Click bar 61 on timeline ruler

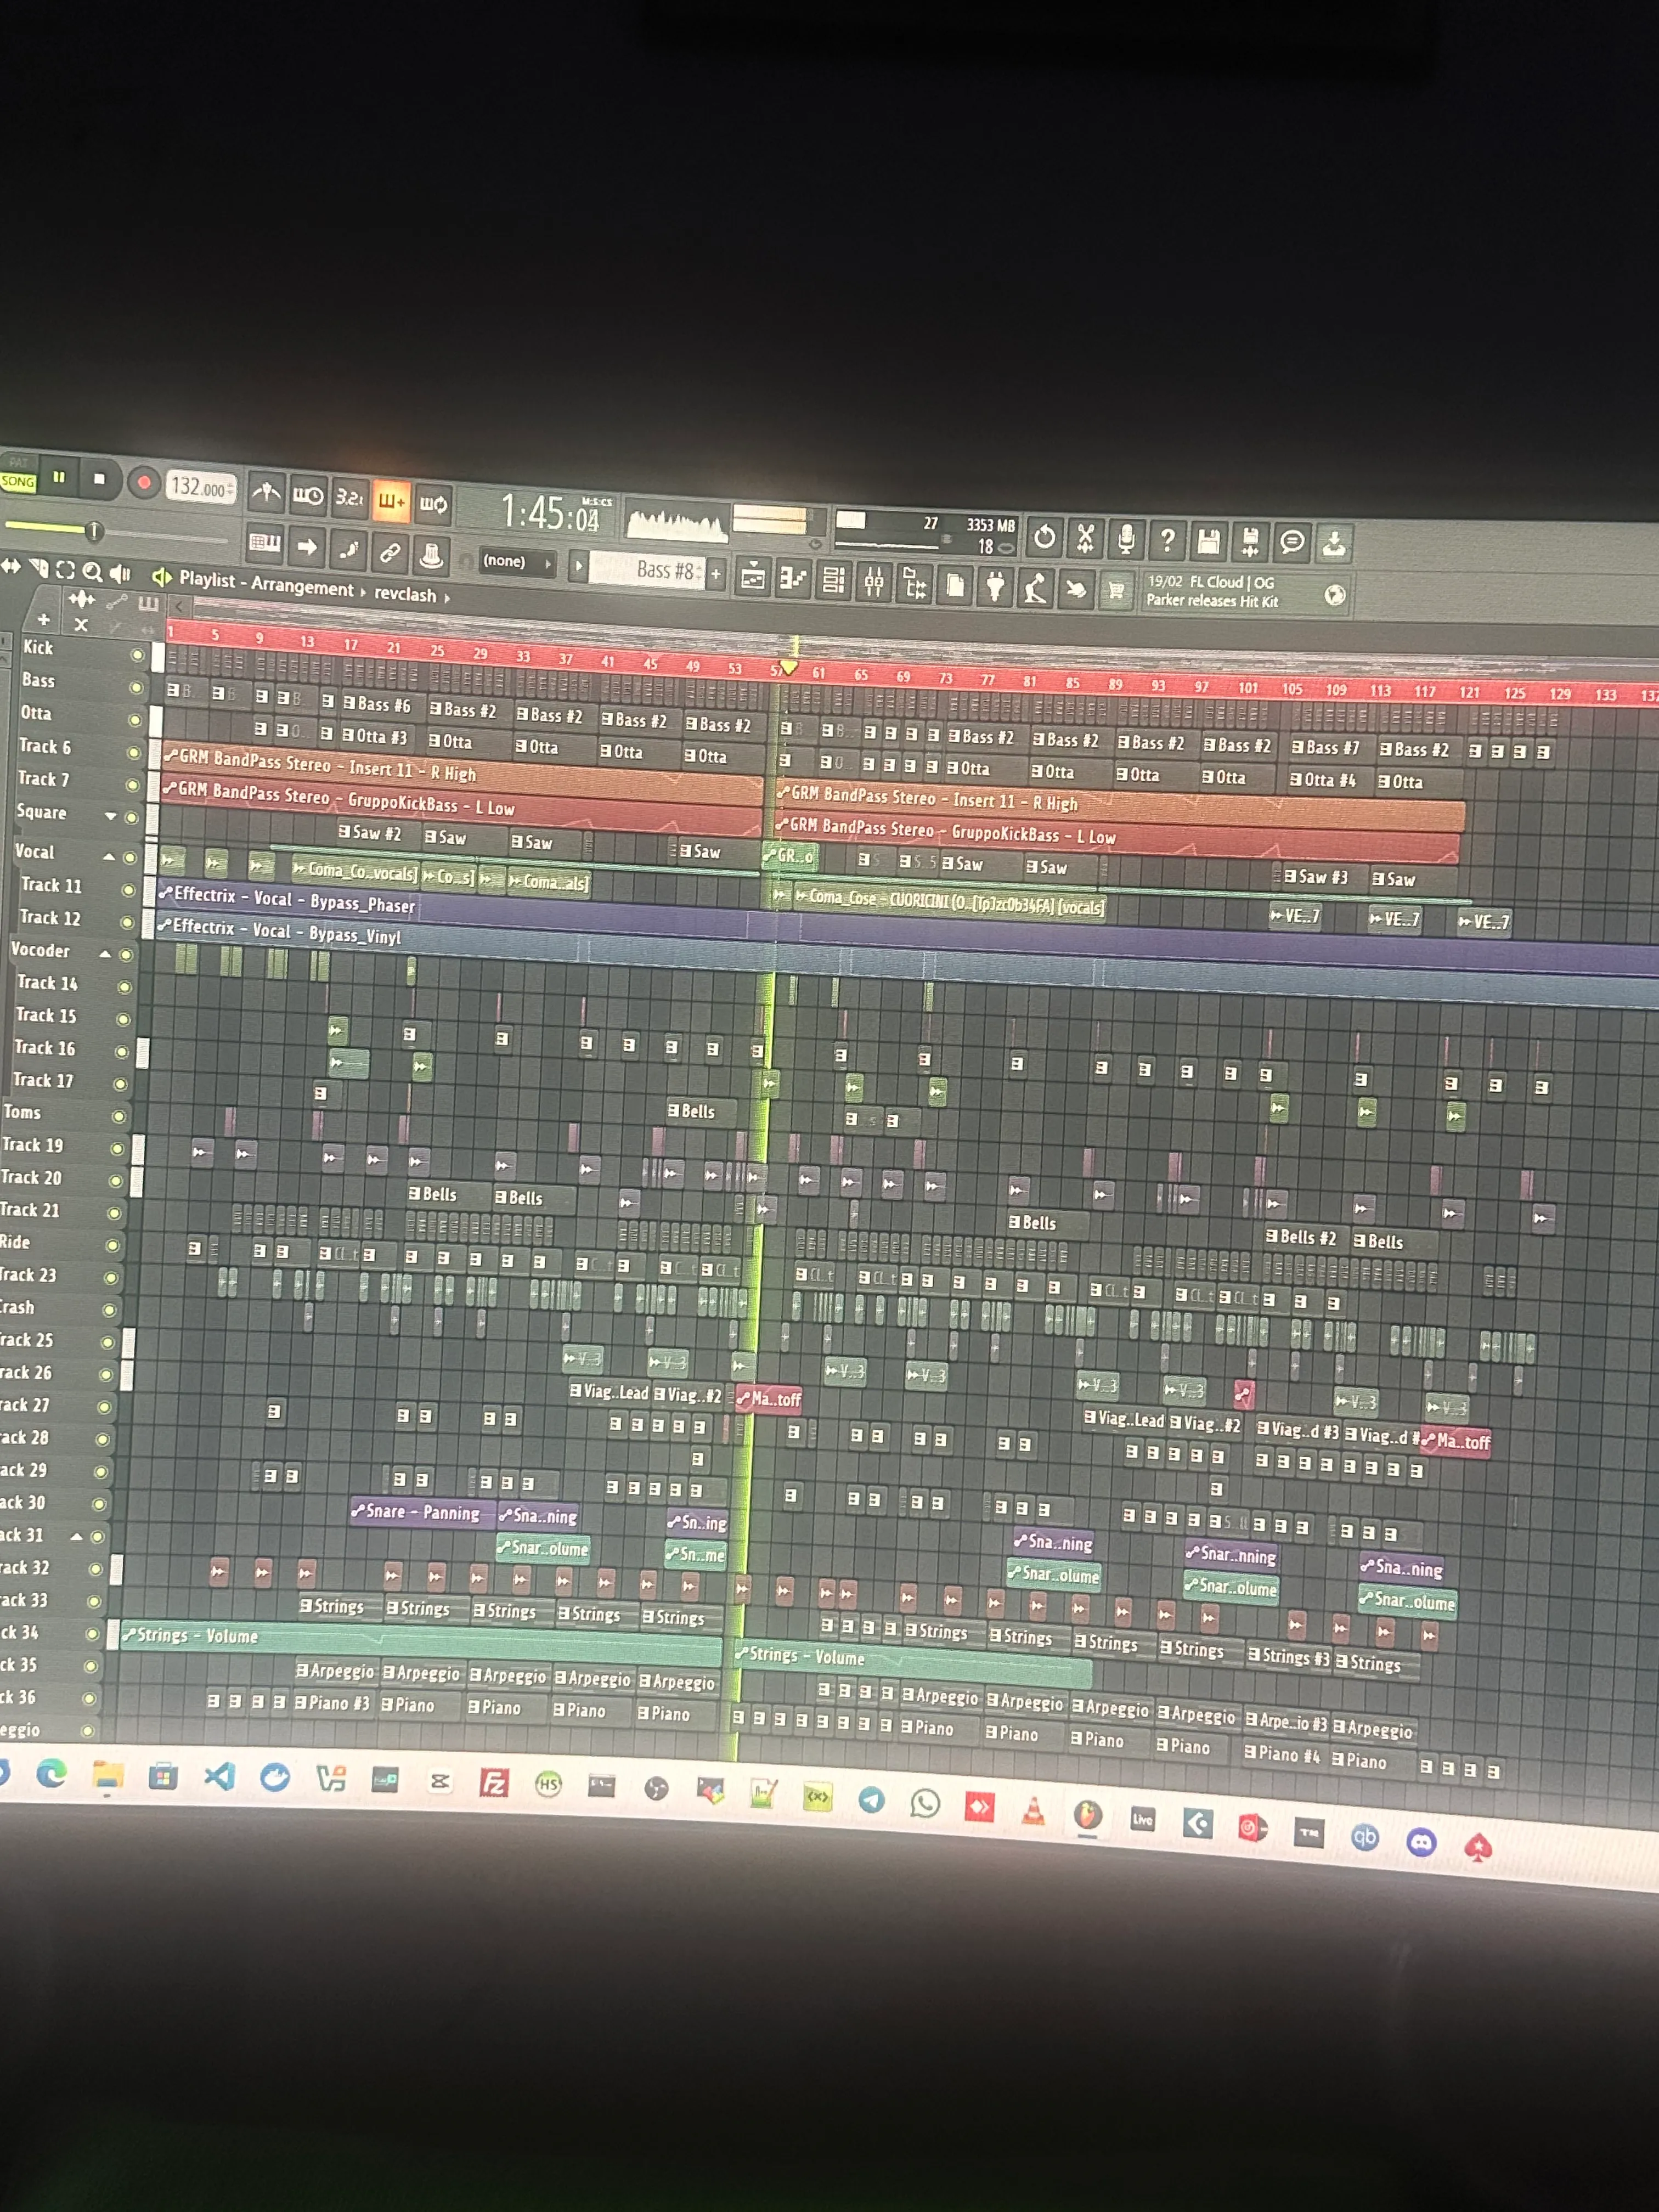click(818, 673)
